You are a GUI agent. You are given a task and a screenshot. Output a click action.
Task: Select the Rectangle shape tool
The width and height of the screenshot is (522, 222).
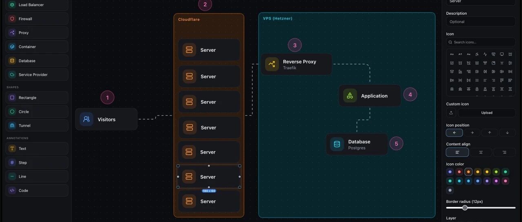37,98
